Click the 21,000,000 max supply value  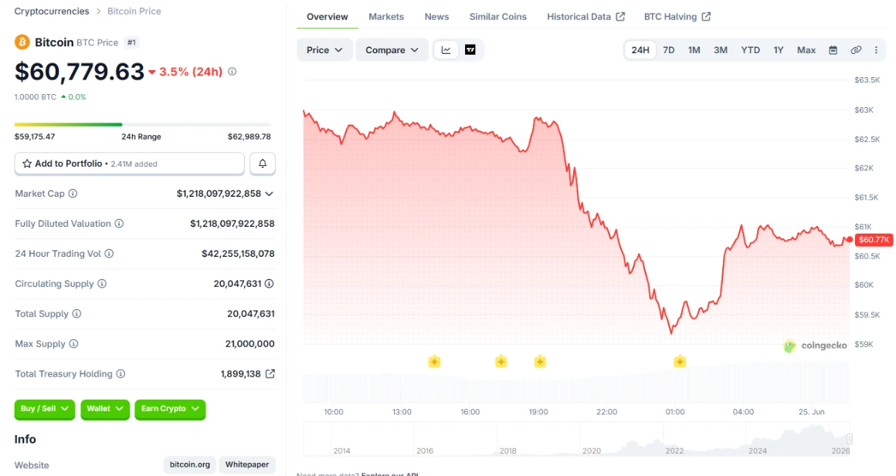point(249,343)
